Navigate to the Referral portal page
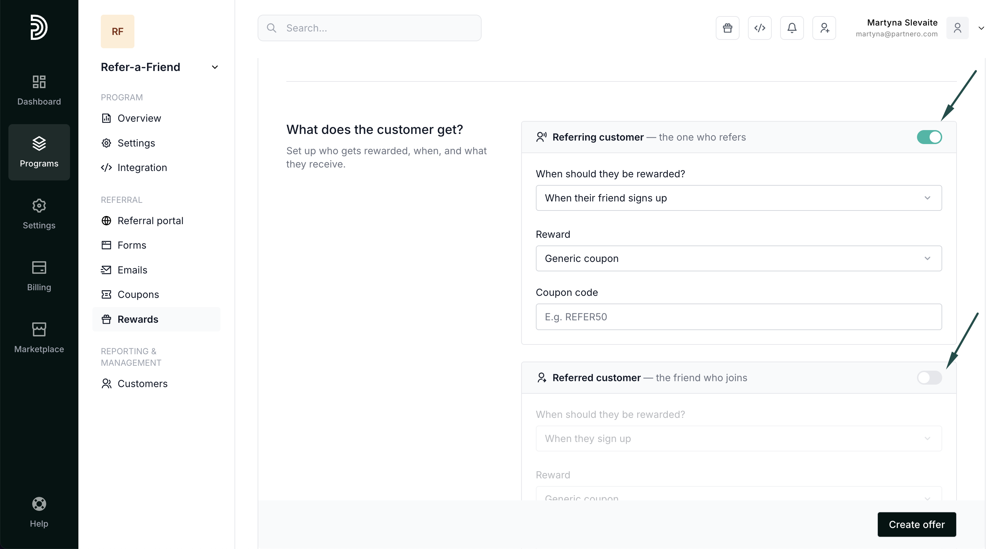The image size is (994, 549). click(x=150, y=221)
